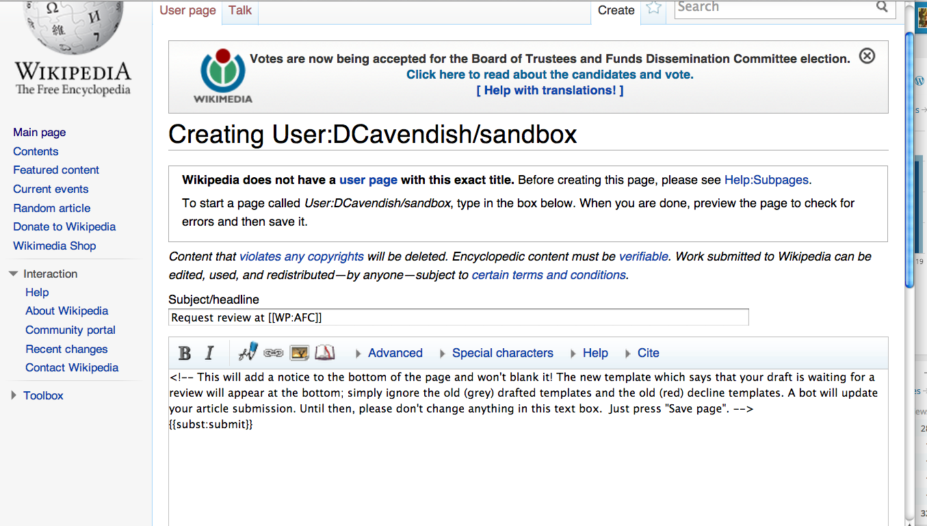
Task: Open Current events link
Action: coord(51,189)
